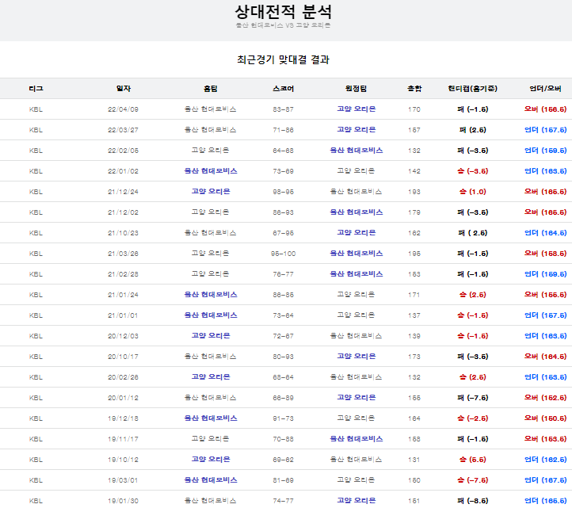Click the 핸디캡(홈기준) column header
The width and height of the screenshot is (572, 508).
tap(473, 88)
